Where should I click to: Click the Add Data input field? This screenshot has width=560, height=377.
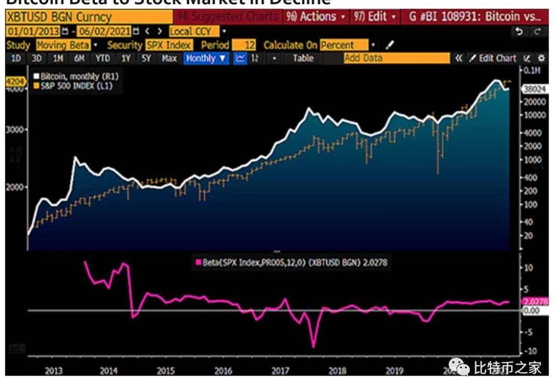[x=397, y=58]
